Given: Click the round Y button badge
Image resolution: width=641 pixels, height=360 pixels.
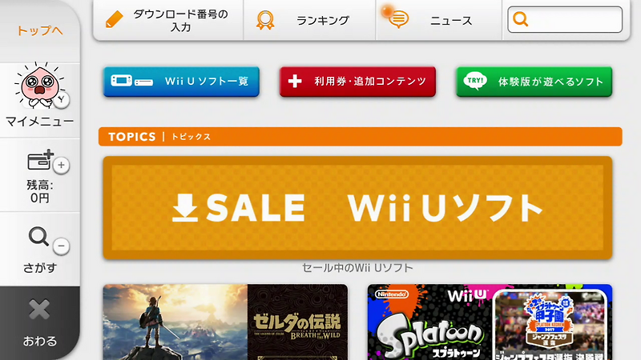Looking at the screenshot, I should tap(62, 99).
